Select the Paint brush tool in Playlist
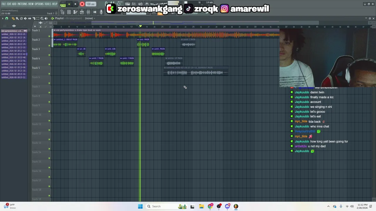Viewport: 376px width, 211px height. [x=17, y=18]
